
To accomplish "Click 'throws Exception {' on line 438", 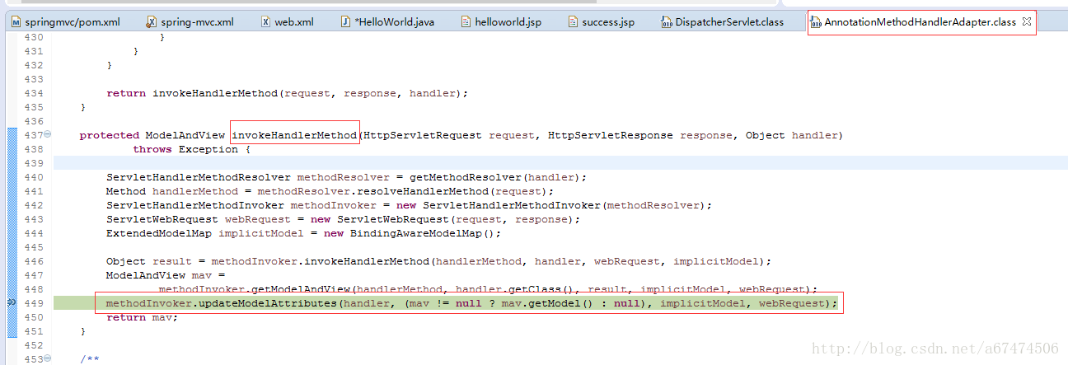I will tap(191, 149).
